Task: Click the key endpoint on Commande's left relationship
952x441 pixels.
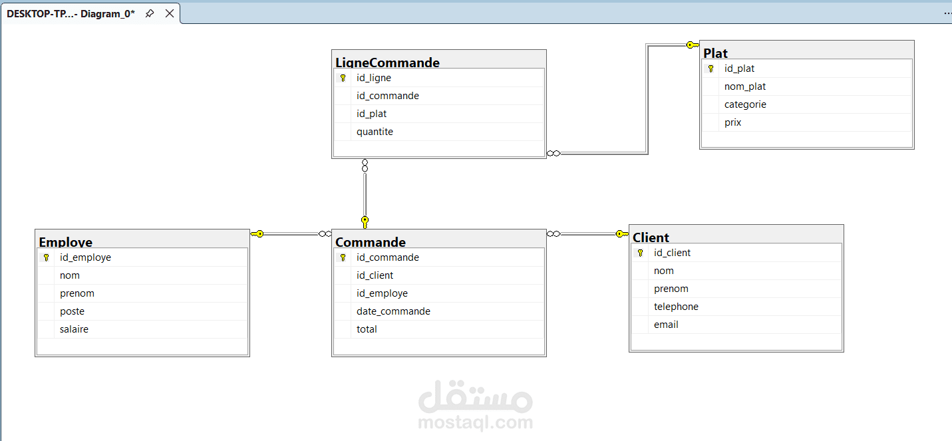Action: click(259, 233)
